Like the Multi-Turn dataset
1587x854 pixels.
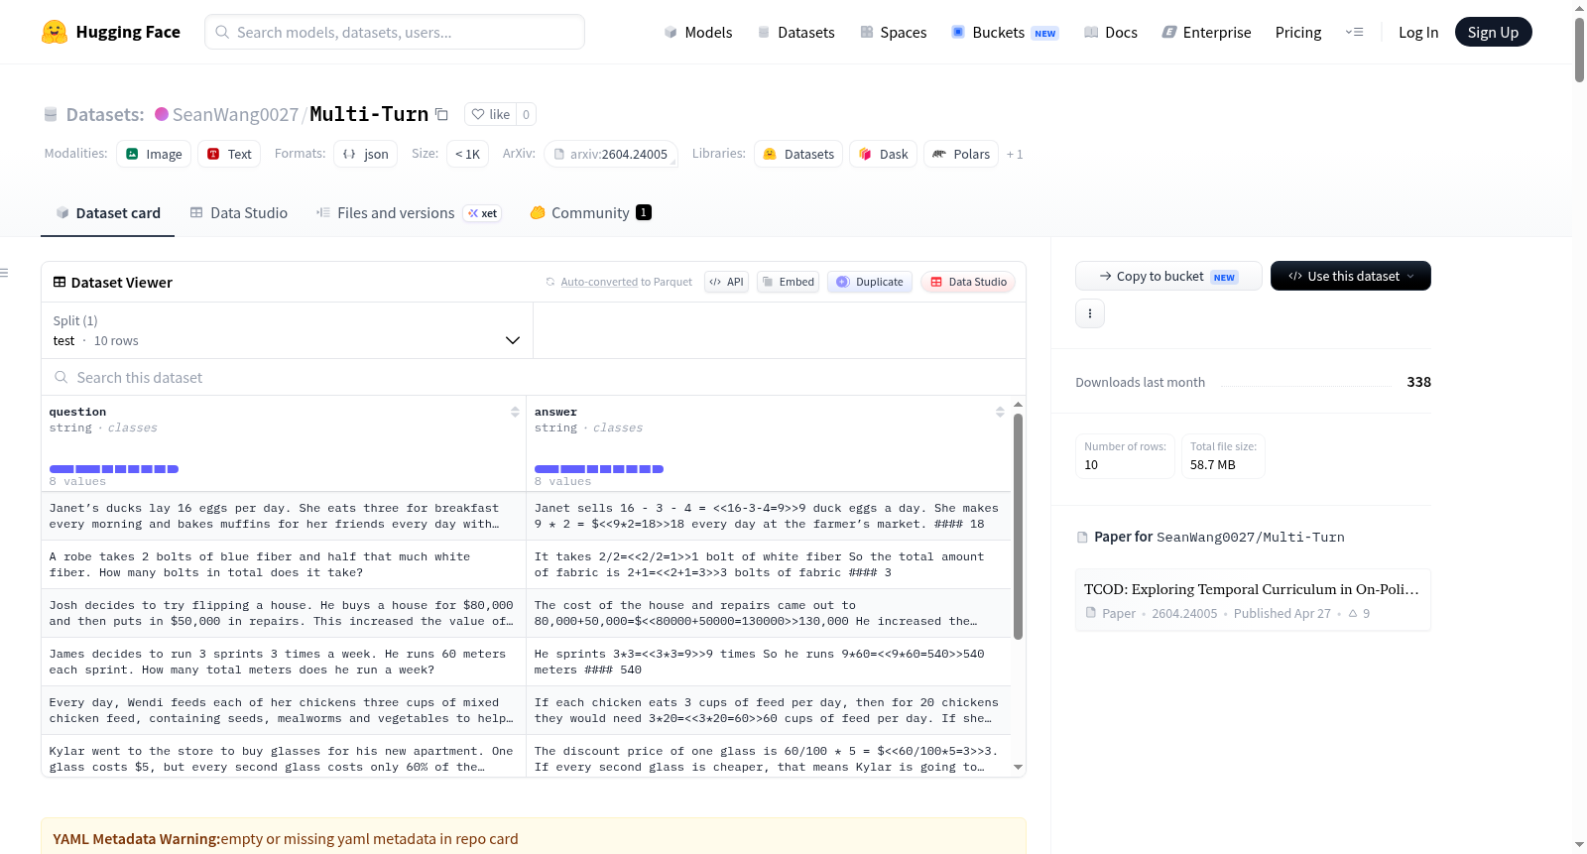490,114
